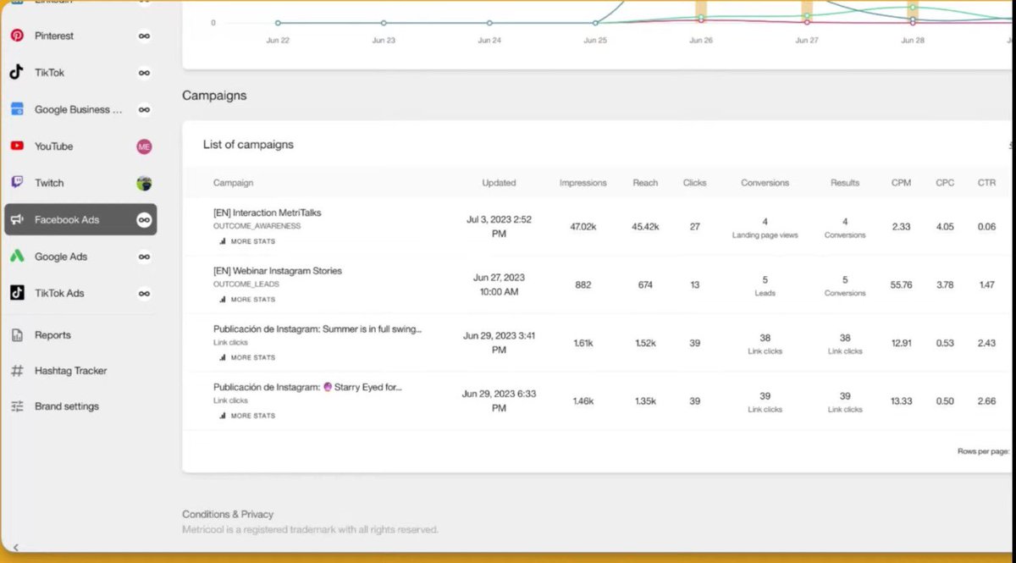Show more stats for Interaction MetriTalks campaign
Viewport: 1016px width, 563px height.
point(247,241)
